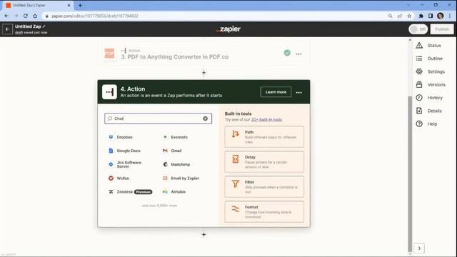The height and width of the screenshot is (257, 457).
Task: Select the Zendesk Premium app
Action: tap(130, 192)
